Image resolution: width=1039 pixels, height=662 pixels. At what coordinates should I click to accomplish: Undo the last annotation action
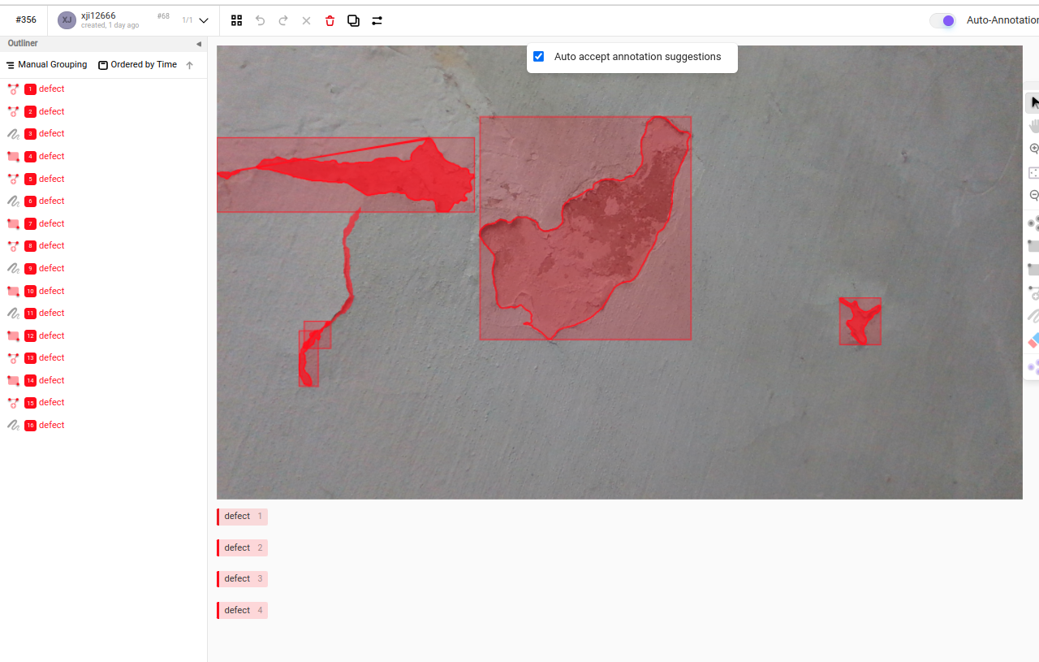pos(260,20)
